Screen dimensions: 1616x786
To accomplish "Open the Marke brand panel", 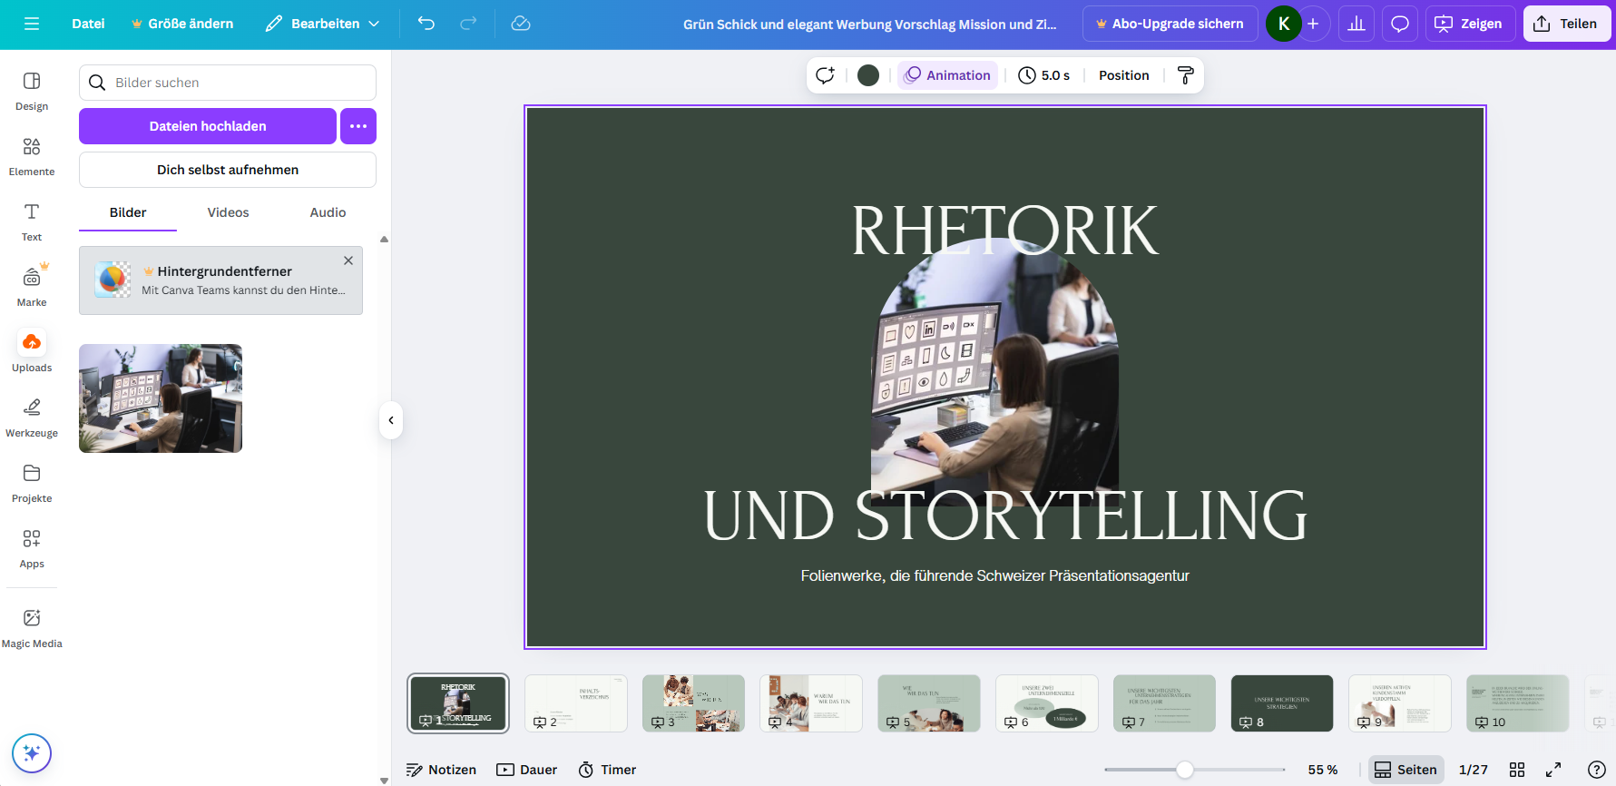I will click(32, 289).
